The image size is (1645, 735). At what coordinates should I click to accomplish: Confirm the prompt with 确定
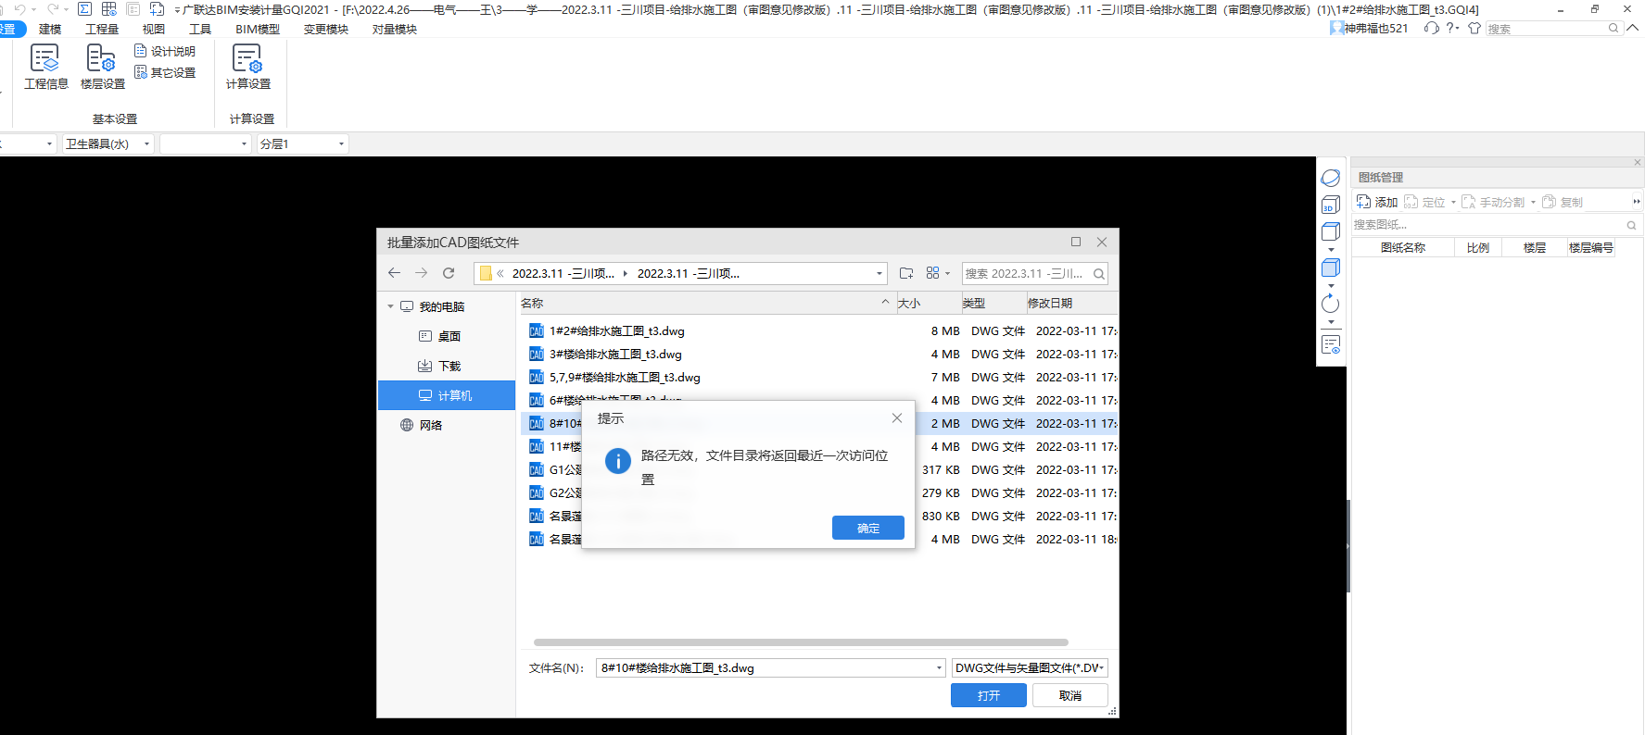[x=868, y=528]
